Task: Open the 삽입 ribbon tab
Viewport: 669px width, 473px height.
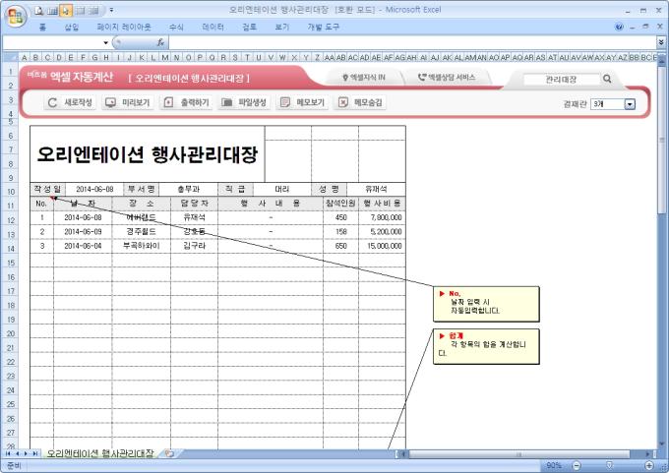Action: tap(72, 28)
